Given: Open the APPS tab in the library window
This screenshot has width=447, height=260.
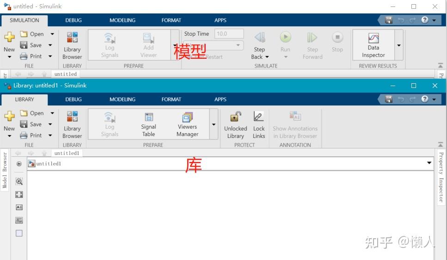Looking at the screenshot, I should coord(220,99).
